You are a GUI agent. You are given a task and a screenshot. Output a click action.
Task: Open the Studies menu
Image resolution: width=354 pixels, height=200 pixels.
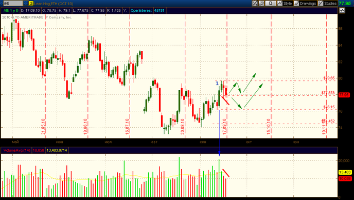point(328,3)
